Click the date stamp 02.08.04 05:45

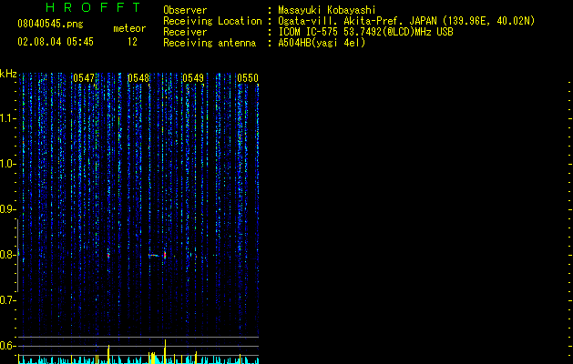click(56, 42)
